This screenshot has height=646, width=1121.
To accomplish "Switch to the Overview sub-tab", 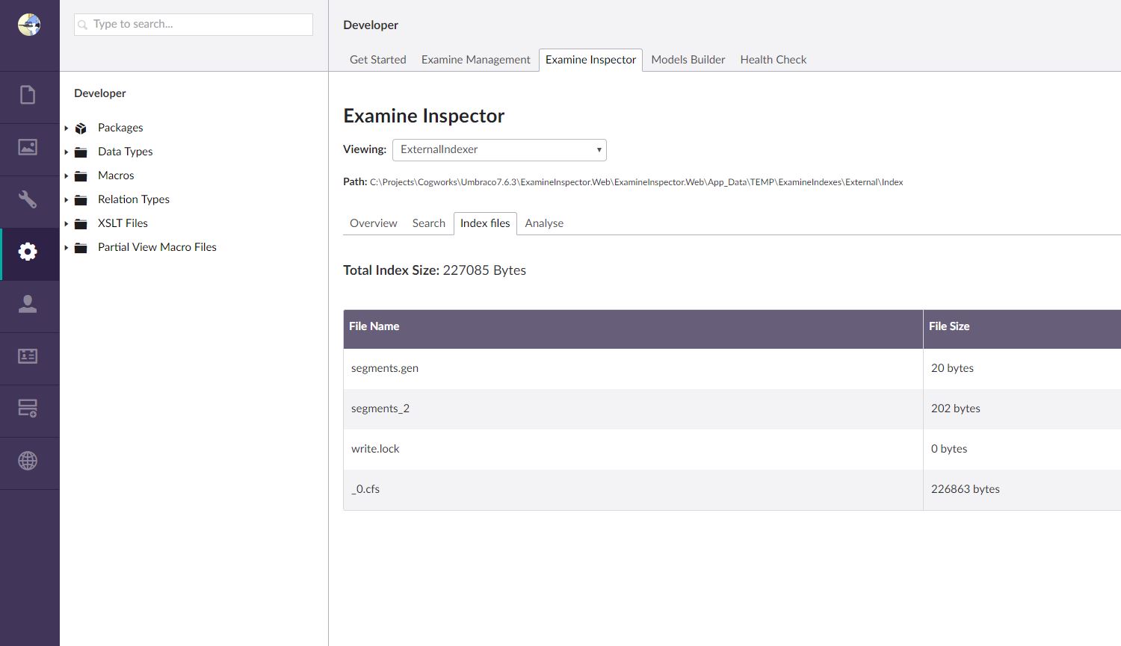I will (x=374, y=223).
